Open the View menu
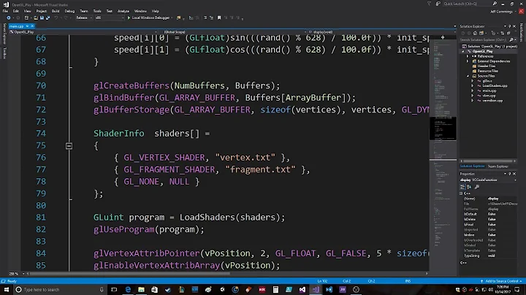Image resolution: width=526 pixels, height=295 pixels. (28, 11)
